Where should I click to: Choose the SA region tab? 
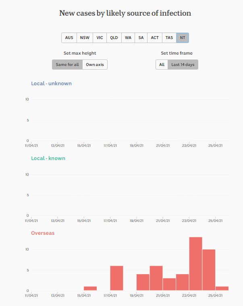coord(141,38)
